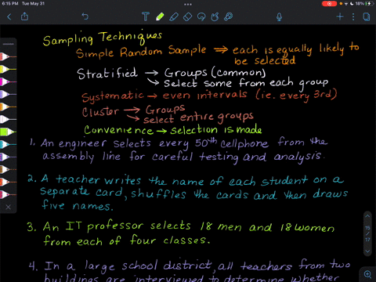Open the share/export menu
The width and height of the screenshot is (376, 282).
24,16
